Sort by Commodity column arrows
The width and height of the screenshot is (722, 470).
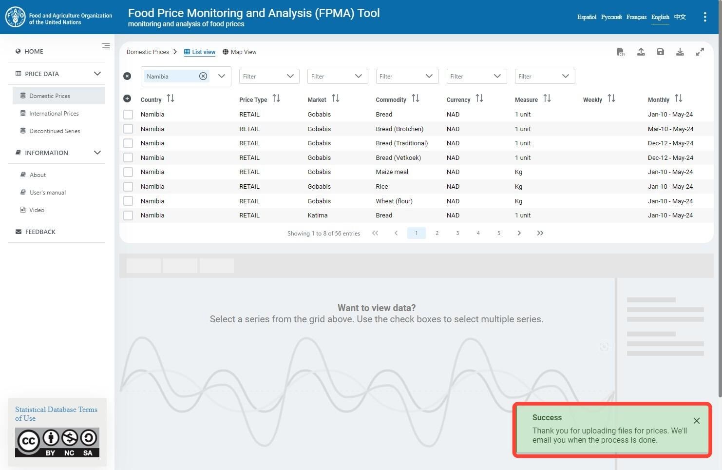click(416, 98)
